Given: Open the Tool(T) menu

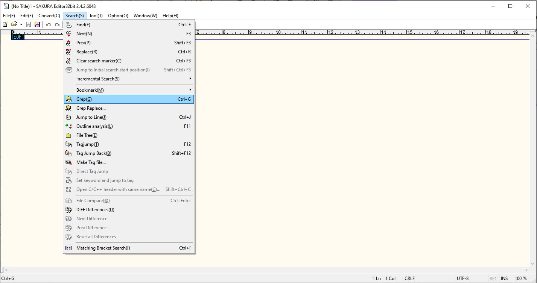Looking at the screenshot, I should (96, 16).
